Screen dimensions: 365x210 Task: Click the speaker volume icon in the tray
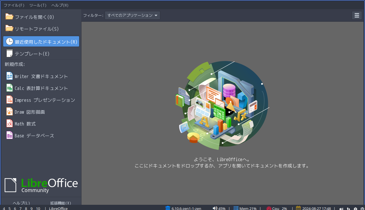point(342,209)
